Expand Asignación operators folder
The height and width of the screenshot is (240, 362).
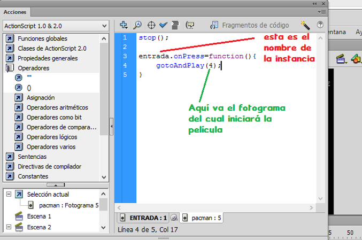pyautogui.click(x=35, y=98)
